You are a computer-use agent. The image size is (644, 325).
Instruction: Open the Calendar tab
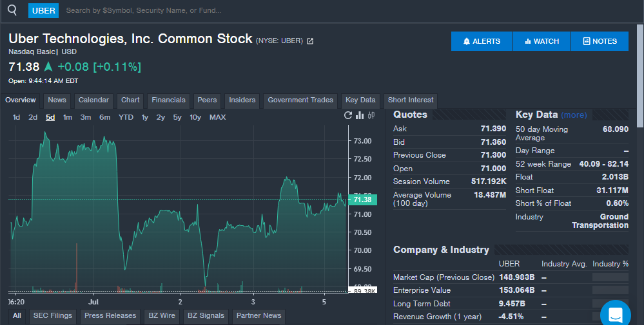pyautogui.click(x=93, y=100)
